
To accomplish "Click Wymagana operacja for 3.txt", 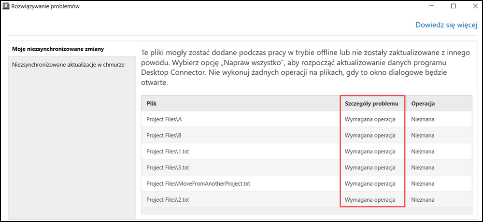I will point(369,167).
